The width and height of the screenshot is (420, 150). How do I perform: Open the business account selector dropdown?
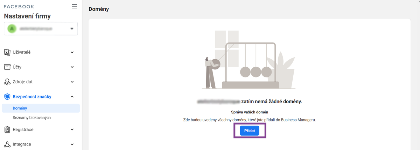[x=41, y=29]
